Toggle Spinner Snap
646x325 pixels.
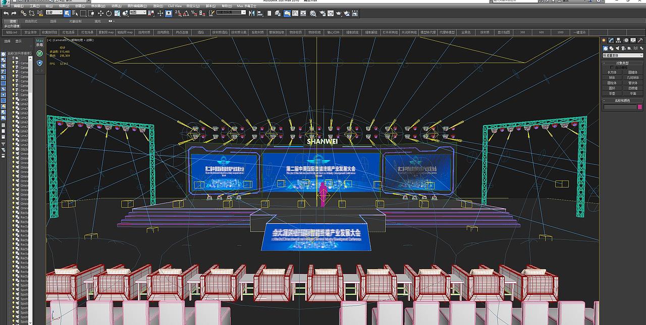click(x=202, y=13)
